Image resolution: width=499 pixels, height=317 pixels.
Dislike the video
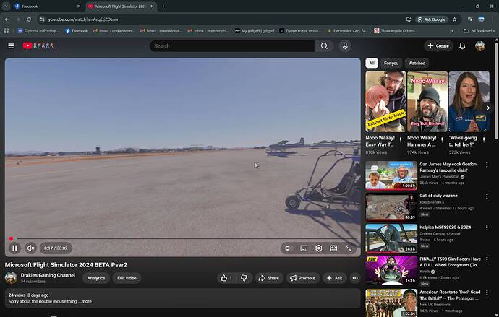coord(244,278)
